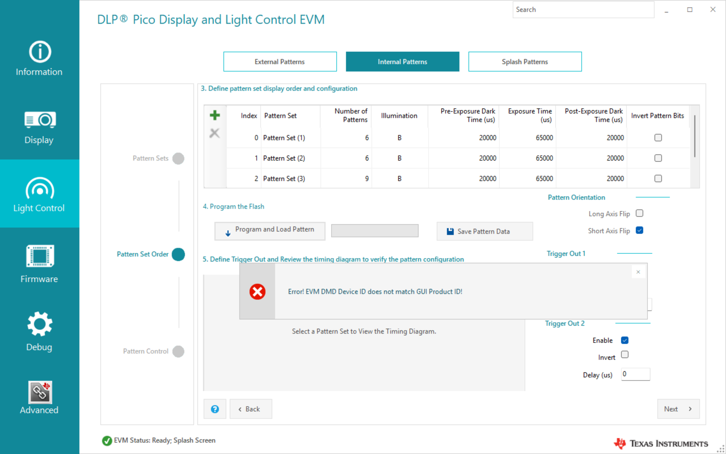Select the Light Control sidebar icon
This screenshot has width=726, height=454.
(40, 188)
